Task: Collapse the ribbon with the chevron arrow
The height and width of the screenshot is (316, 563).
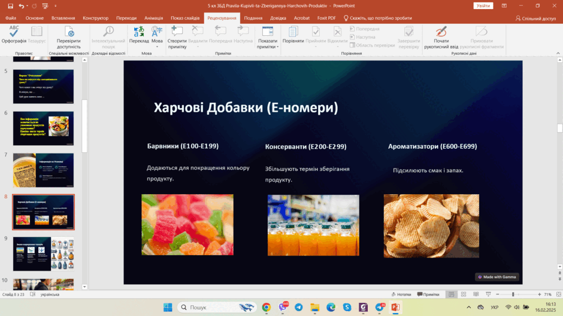Action: click(x=558, y=53)
